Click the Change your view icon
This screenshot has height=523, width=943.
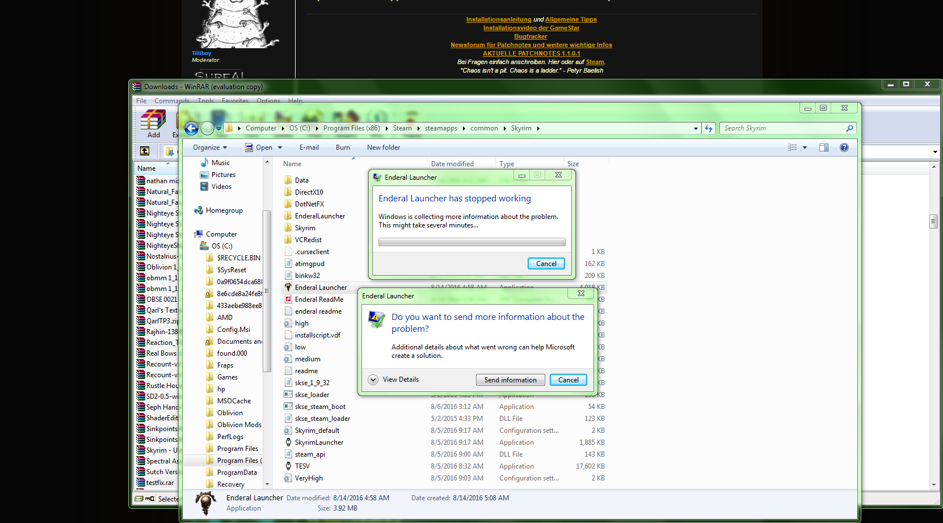tap(793, 147)
